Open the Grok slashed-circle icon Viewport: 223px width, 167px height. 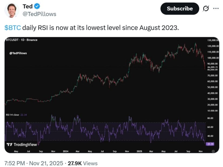tap(205, 9)
